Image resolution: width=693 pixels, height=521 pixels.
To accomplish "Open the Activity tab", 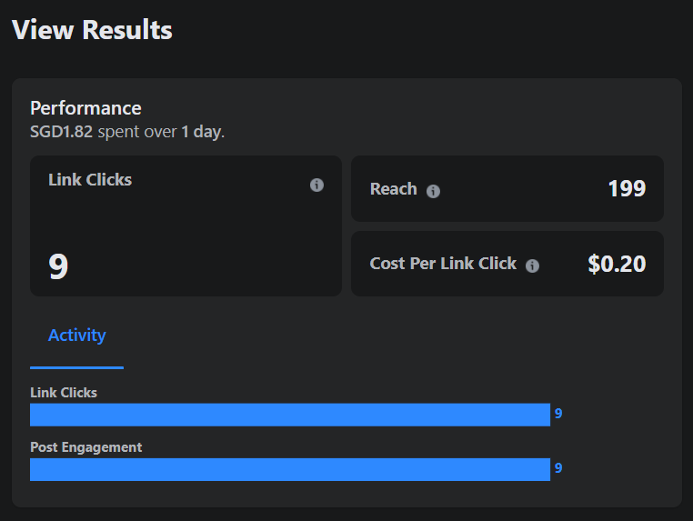I will [76, 336].
